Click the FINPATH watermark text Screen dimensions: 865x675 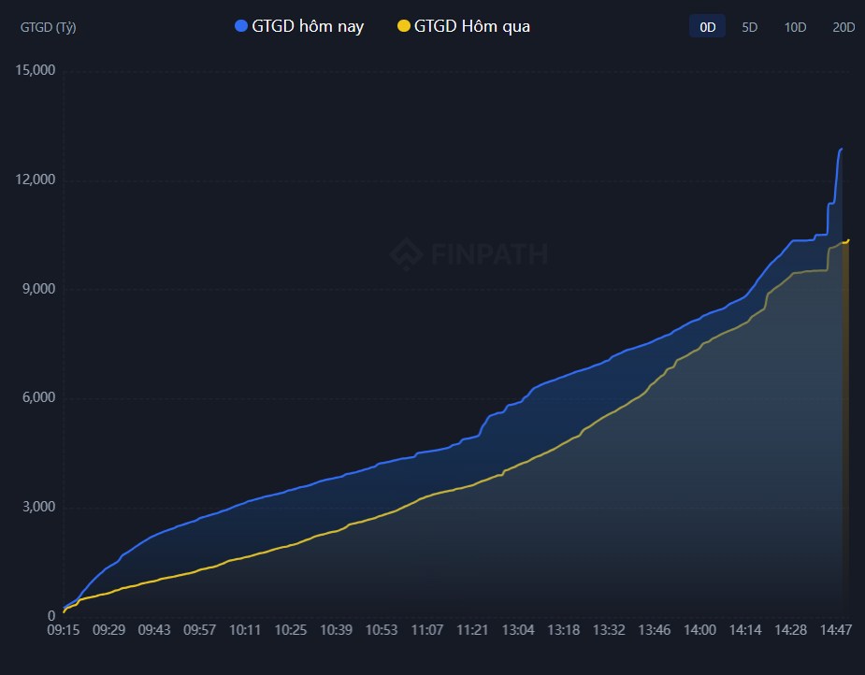point(489,254)
